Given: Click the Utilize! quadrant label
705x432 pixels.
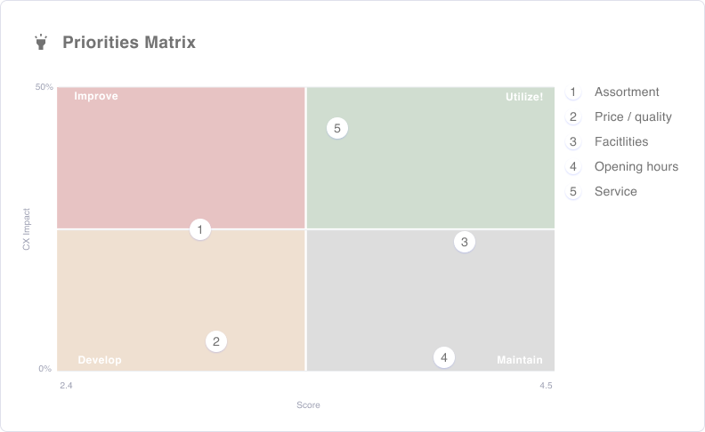Looking at the screenshot, I should coord(523,97).
